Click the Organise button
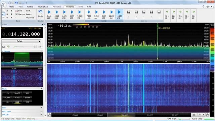 30,18
